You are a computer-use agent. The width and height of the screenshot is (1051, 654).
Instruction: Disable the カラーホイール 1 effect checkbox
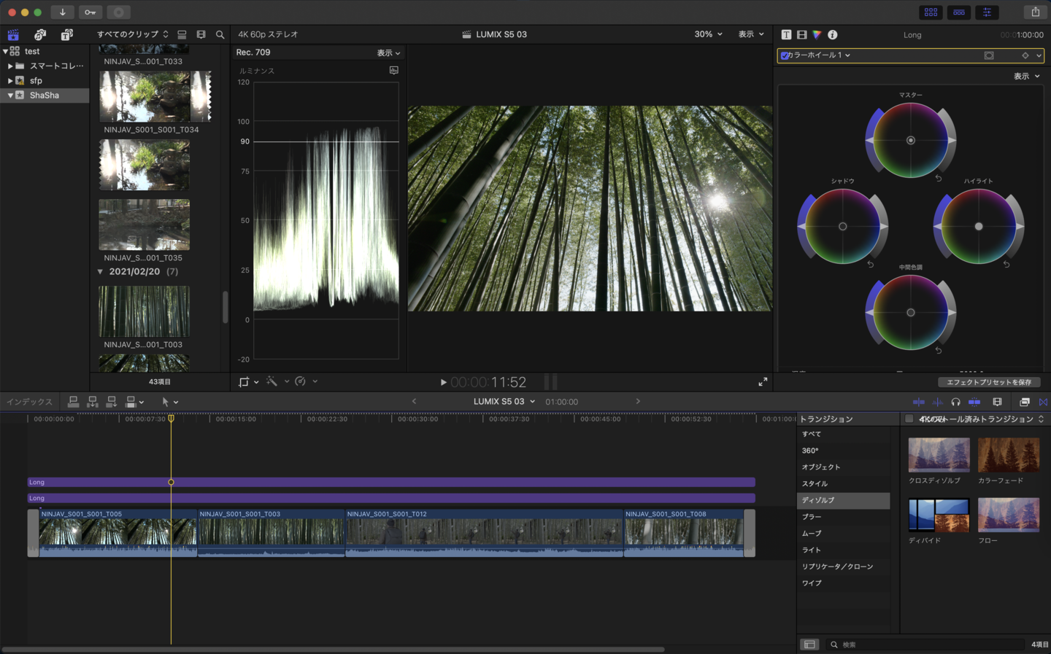click(x=785, y=55)
